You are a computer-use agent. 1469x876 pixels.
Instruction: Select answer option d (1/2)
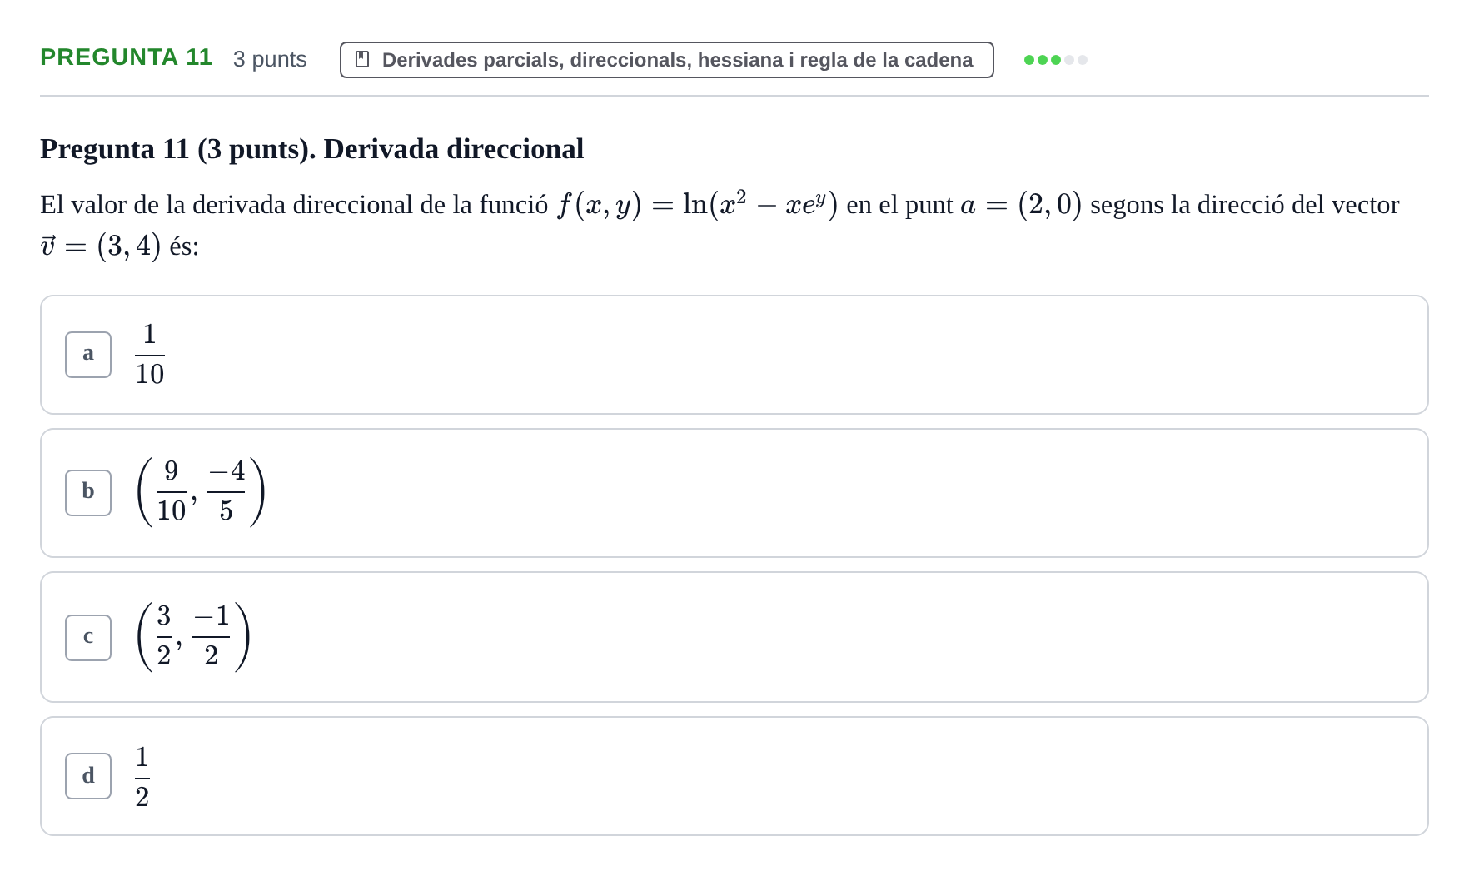734,776
